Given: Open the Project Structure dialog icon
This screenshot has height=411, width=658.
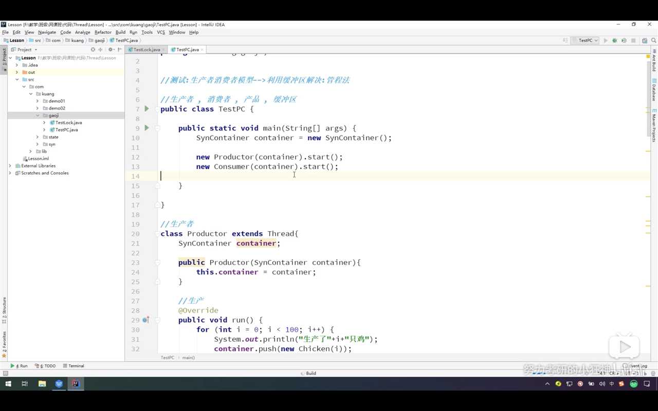Looking at the screenshot, I should [645, 41].
